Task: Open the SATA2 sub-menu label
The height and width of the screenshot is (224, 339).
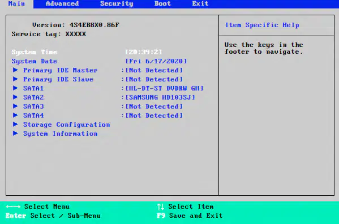Action: tap(33, 97)
